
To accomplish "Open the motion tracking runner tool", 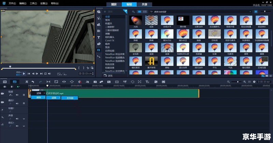I will pyautogui.click(x=125, y=82).
